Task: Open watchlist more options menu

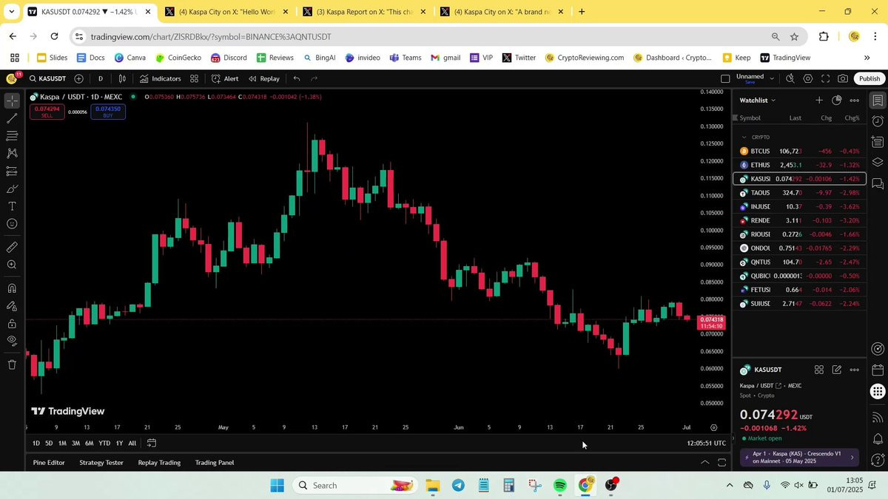Action: coord(855,100)
